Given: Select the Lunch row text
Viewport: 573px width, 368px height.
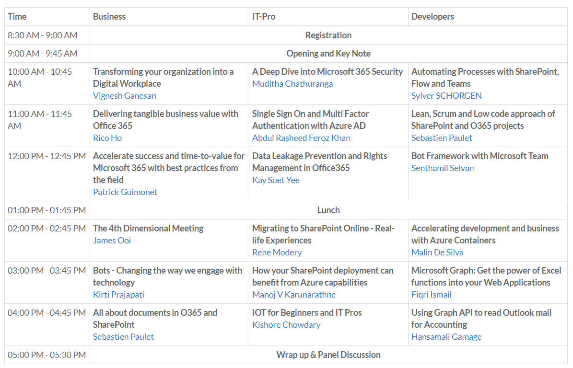Looking at the screenshot, I should coord(328,210).
